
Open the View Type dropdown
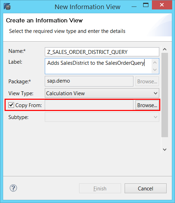[x=102, y=93]
